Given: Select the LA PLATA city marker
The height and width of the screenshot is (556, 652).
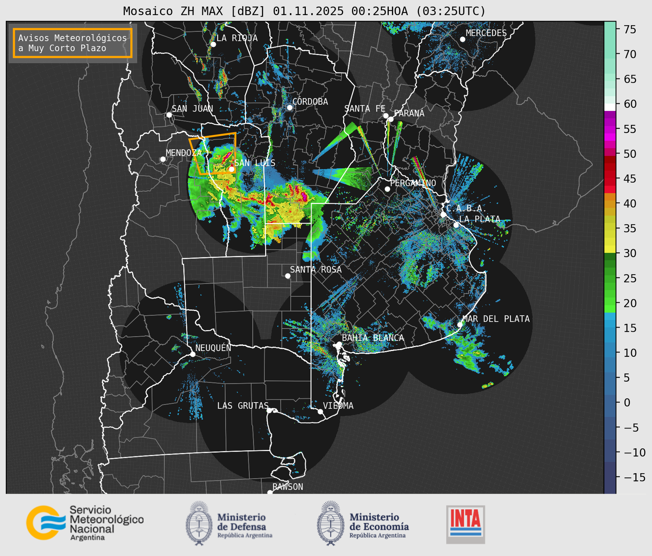Looking at the screenshot, I should click(456, 225).
